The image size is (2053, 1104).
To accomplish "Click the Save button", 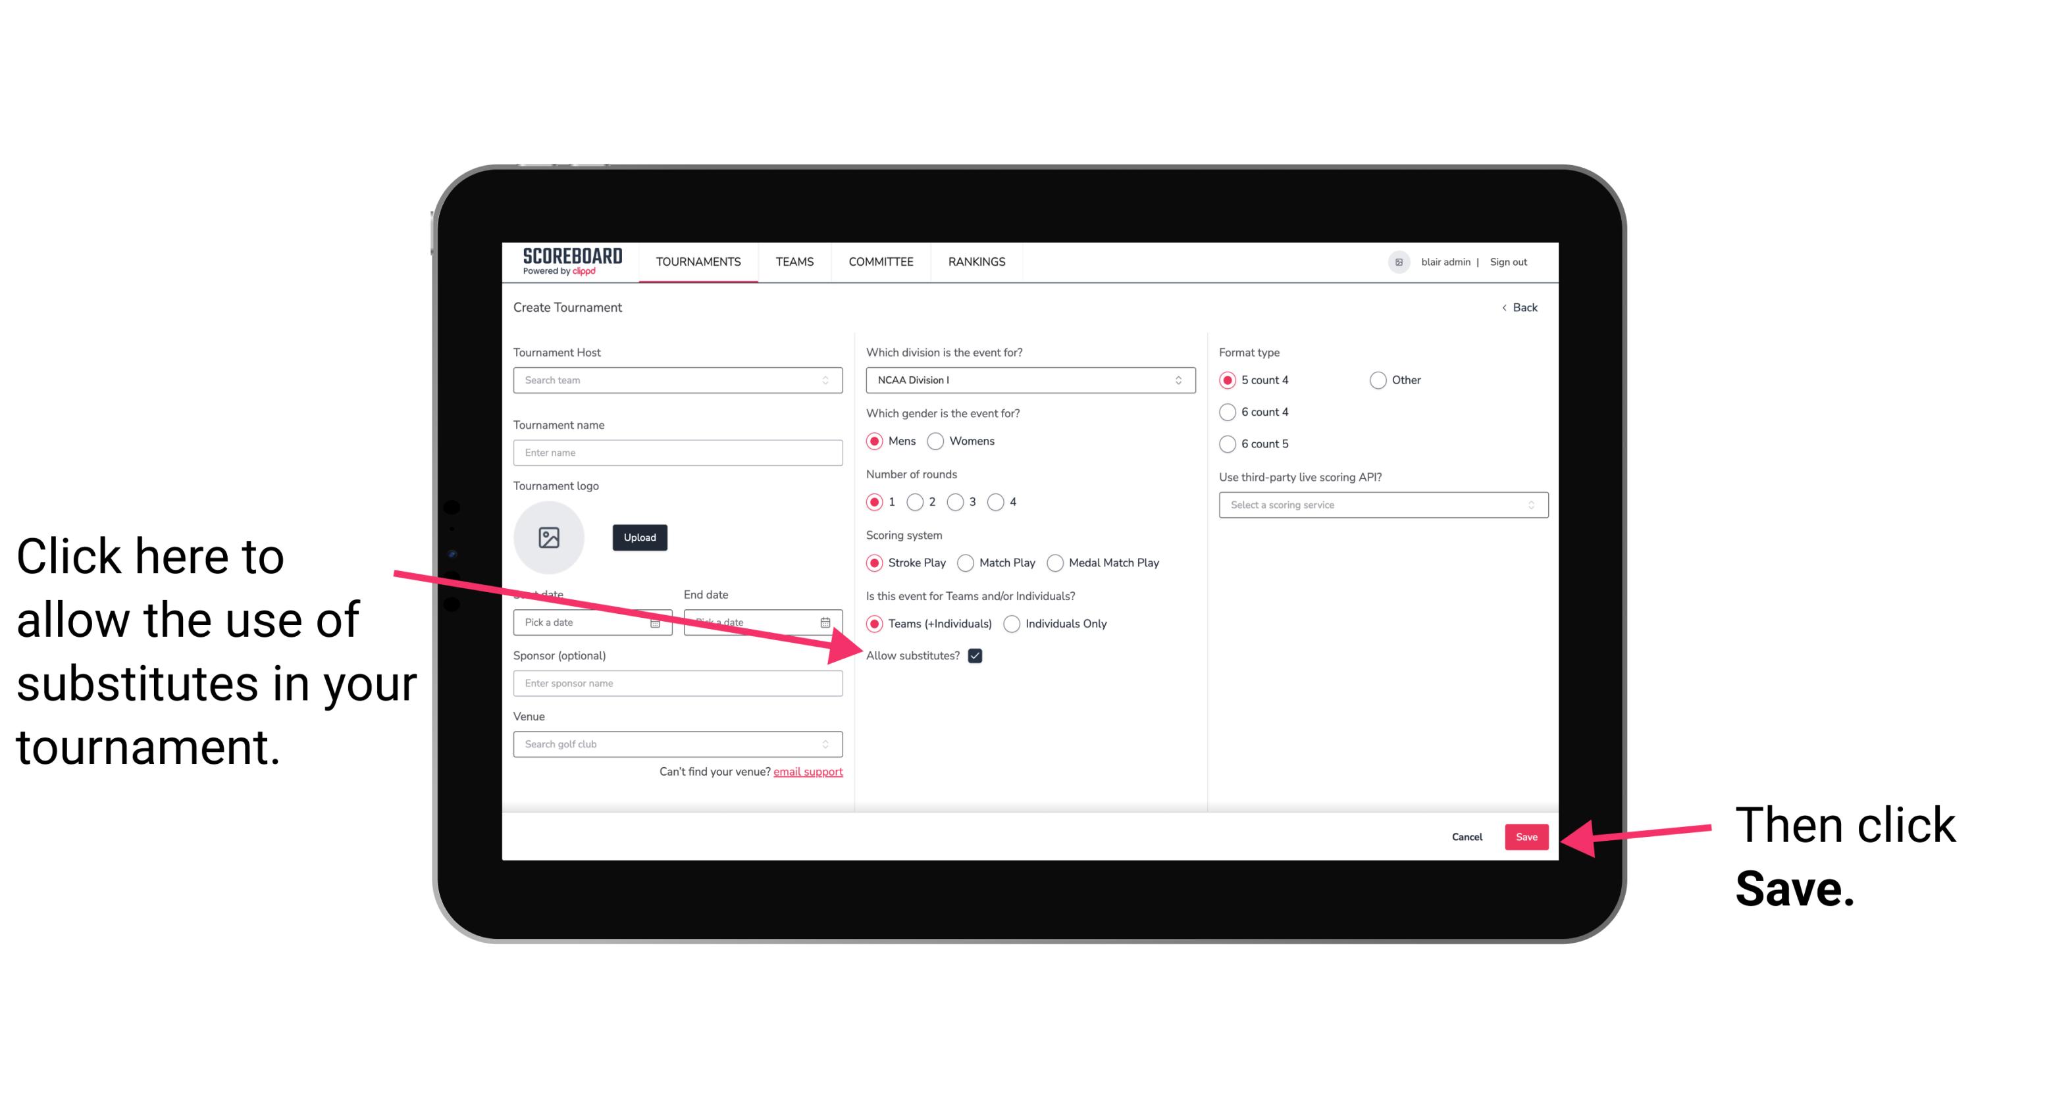I will (1526, 835).
